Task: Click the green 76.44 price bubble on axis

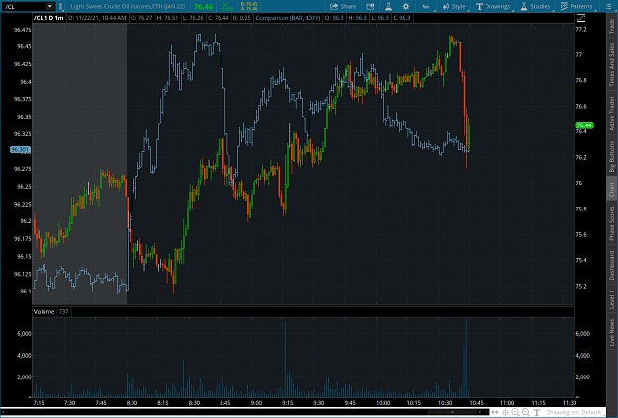Action: pyautogui.click(x=584, y=125)
